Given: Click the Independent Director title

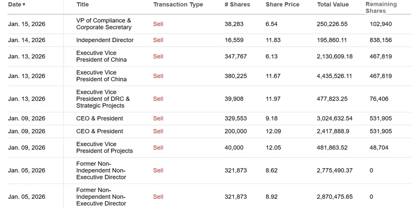Looking at the screenshot, I should tap(105, 40).
